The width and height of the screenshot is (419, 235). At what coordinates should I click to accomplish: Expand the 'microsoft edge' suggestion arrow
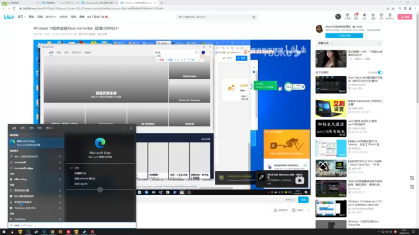pos(60,168)
